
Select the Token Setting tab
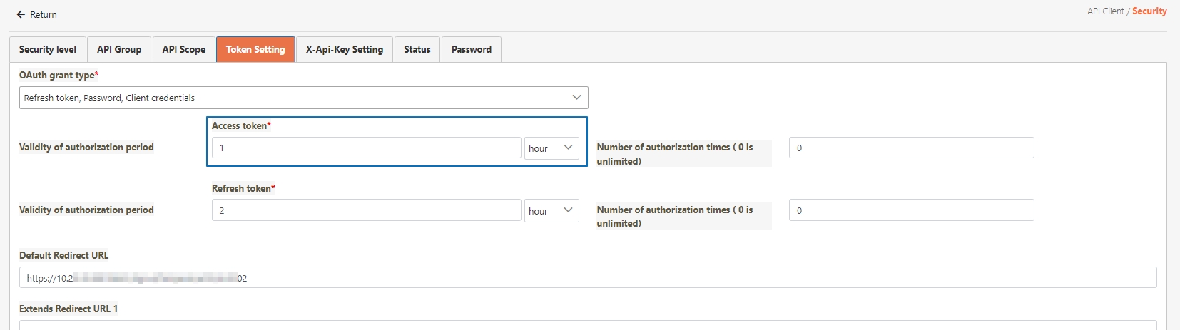255,49
